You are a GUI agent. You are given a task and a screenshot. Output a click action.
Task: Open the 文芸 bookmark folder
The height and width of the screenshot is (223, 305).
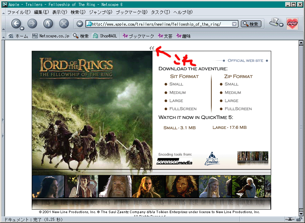165,36
